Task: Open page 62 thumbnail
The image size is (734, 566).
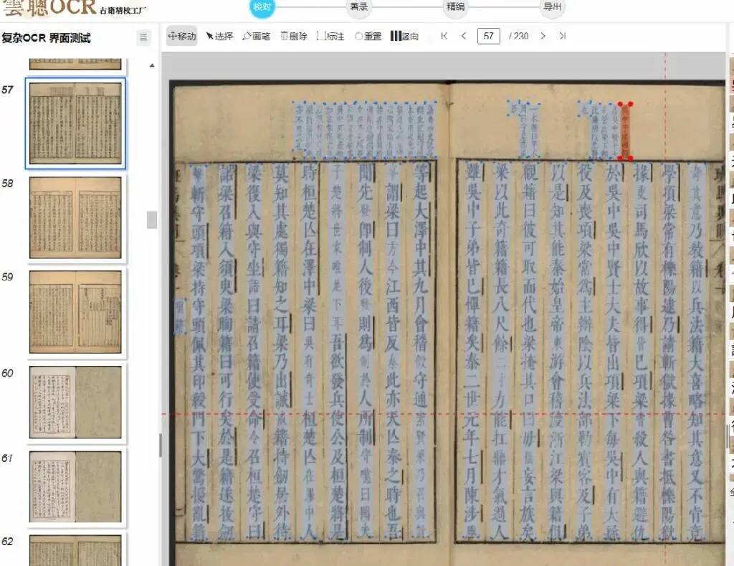Action: click(x=75, y=550)
